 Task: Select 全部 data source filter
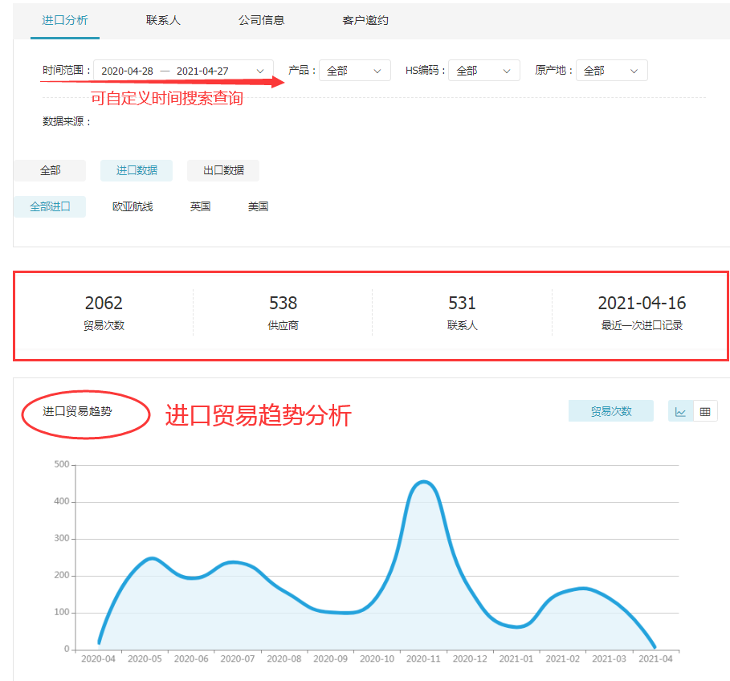[50, 170]
